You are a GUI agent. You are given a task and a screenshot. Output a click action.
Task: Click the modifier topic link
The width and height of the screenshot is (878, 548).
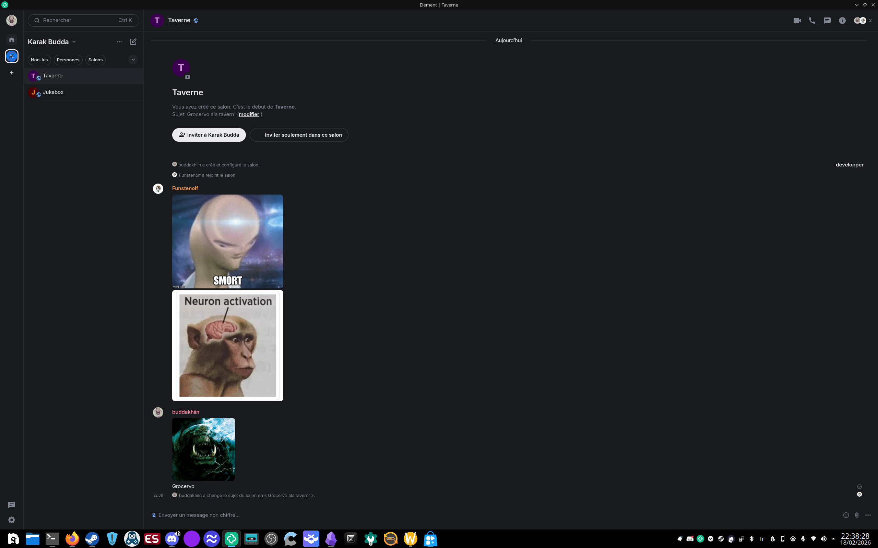tap(249, 114)
